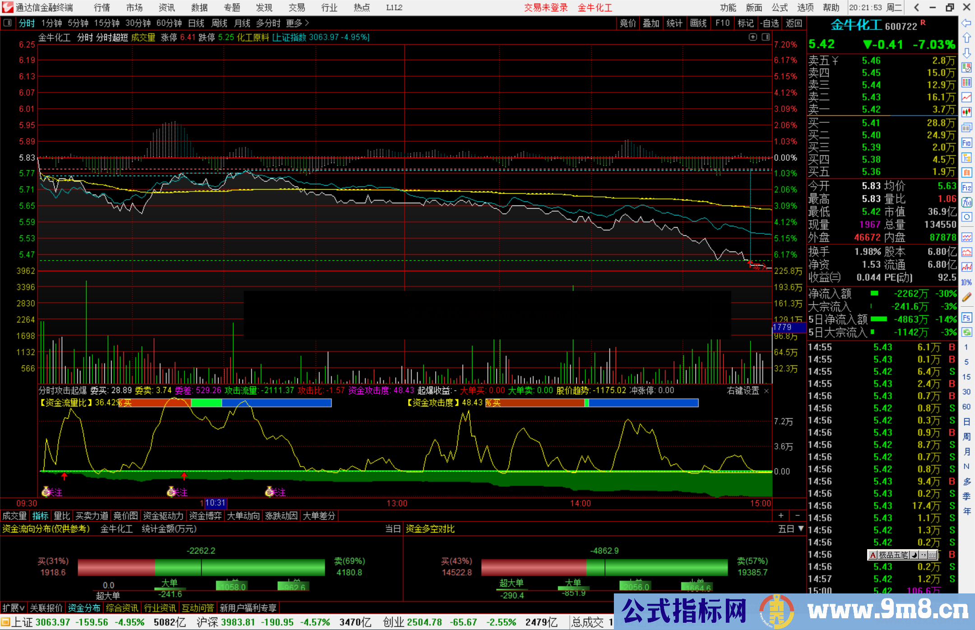Image resolution: width=975 pixels, height=630 pixels.
Task: Select the pencil drawing tool icon
Action: [966, 297]
